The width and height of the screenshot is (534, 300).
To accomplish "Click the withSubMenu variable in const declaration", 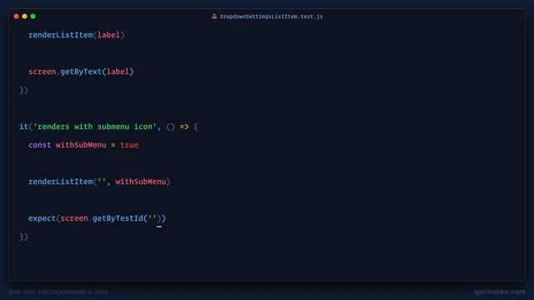I will coord(81,145).
